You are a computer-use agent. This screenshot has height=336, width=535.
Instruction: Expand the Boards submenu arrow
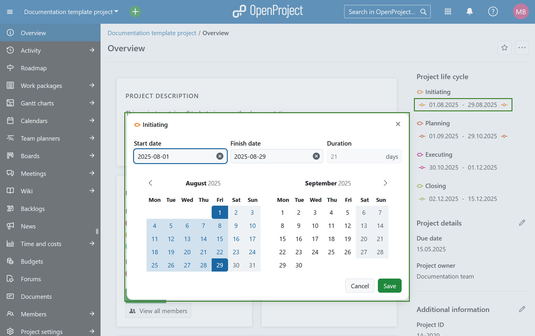point(92,156)
